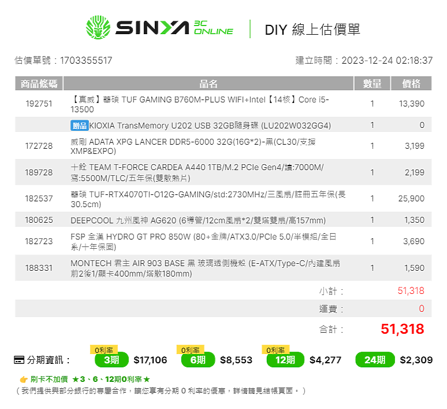Screen dimensions: 447x409
Task: Click the MONTECH AIR 903 BASE case item
Action: (x=205, y=268)
